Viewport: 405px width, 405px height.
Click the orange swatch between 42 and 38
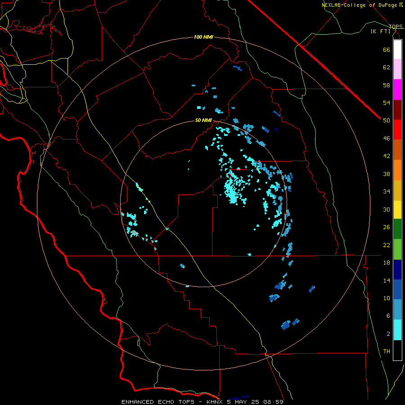[x=397, y=170]
